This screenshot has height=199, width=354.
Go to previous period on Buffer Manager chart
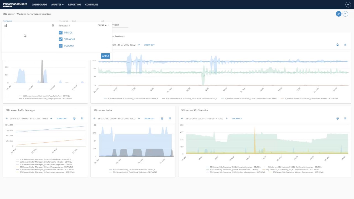7,119
